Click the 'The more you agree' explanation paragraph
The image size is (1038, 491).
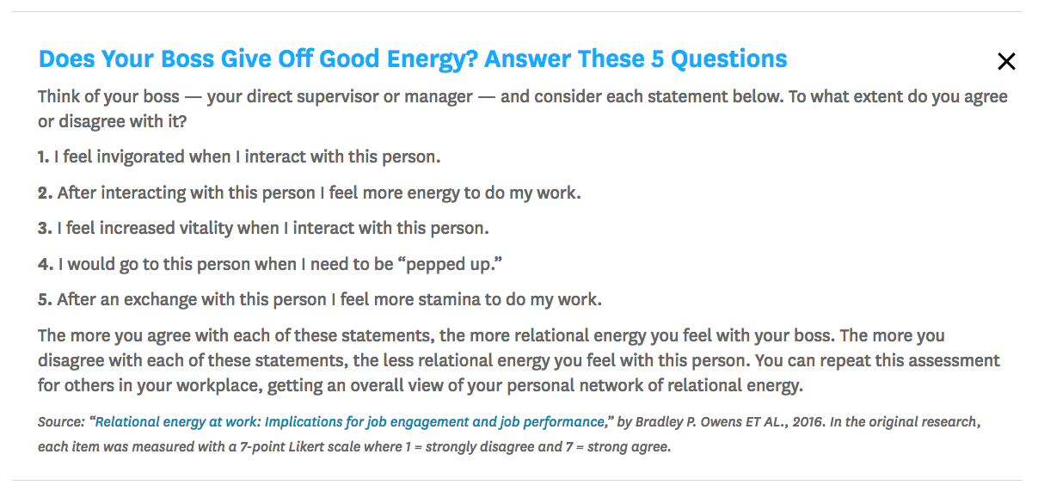click(519, 360)
